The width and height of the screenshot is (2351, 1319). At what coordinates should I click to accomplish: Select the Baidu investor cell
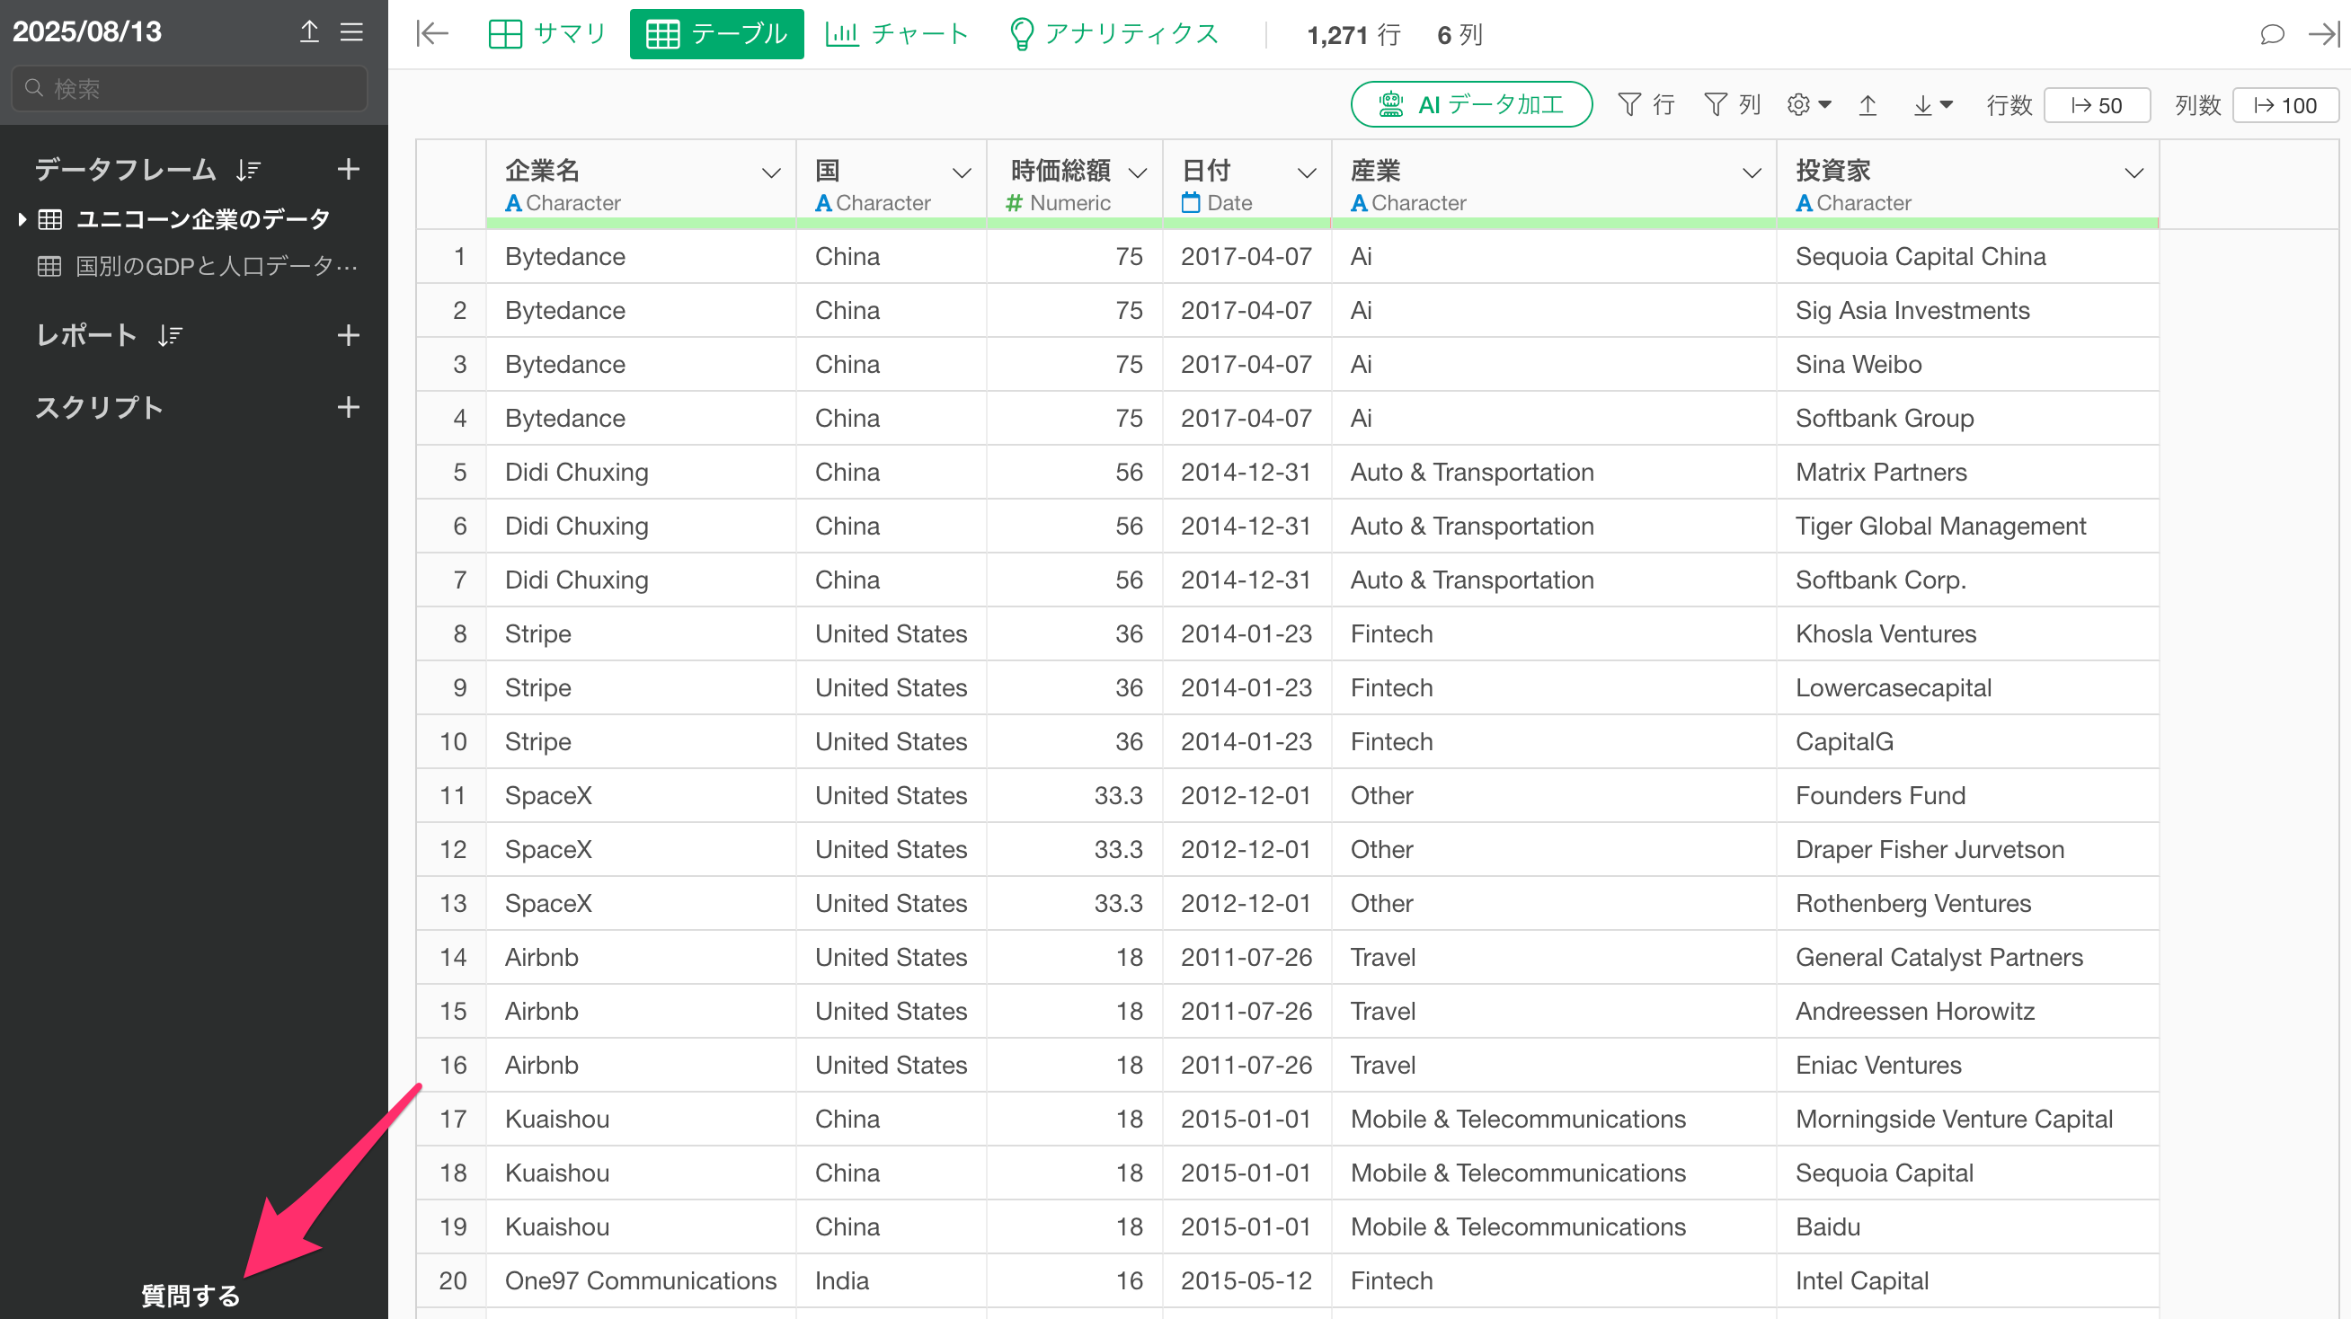[x=1967, y=1226]
